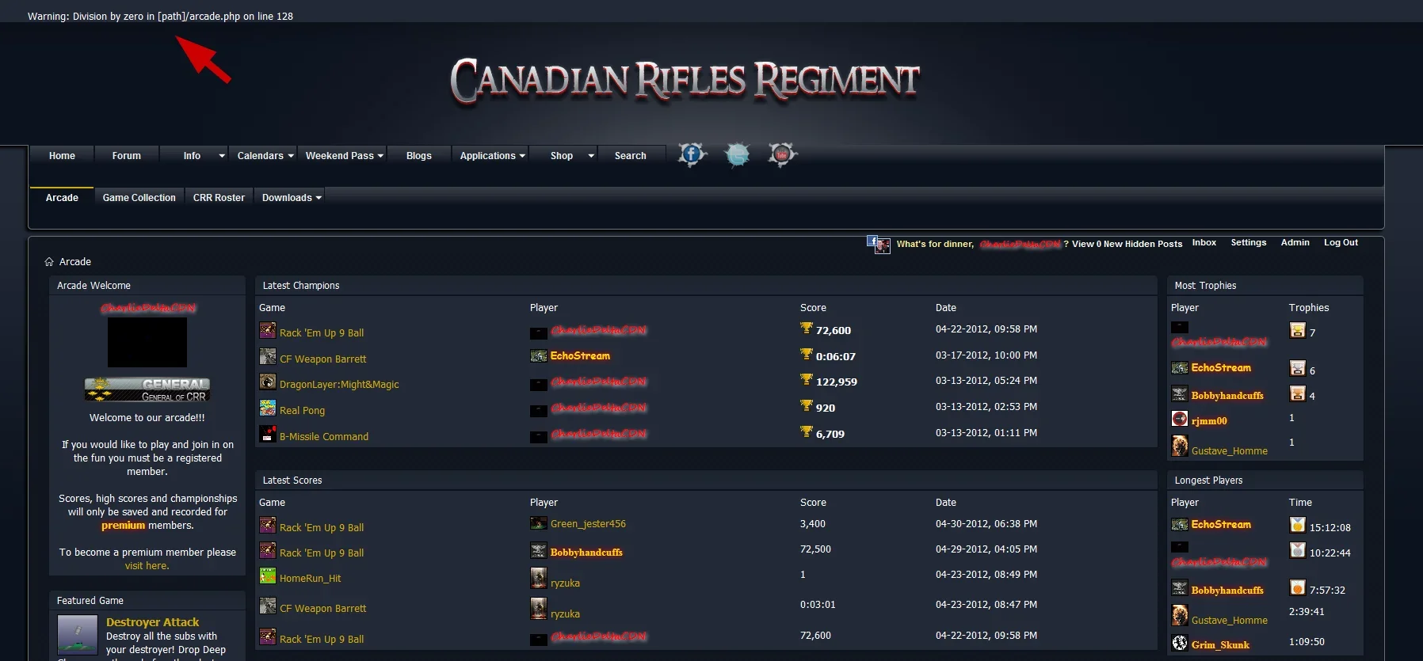Click the Destroyer Attack featured game thumbnail

78,634
